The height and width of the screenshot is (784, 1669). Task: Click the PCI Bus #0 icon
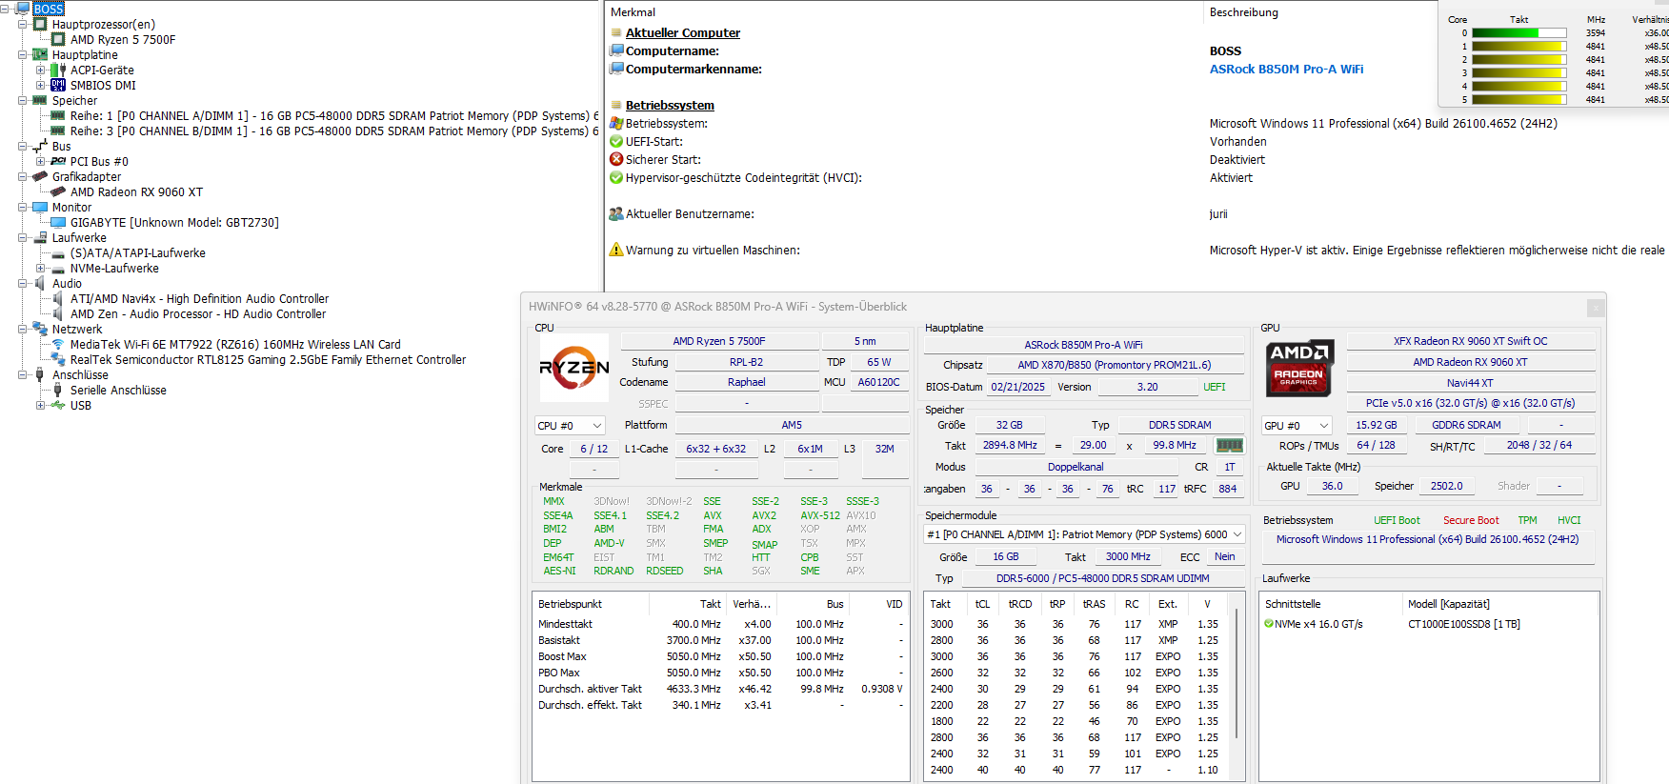(x=58, y=161)
